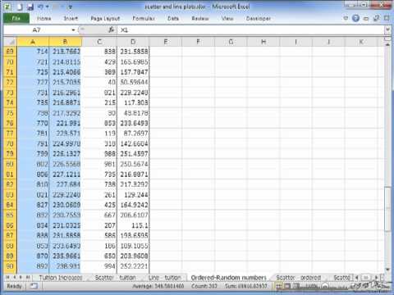Click cell containing 115.1
The image size is (394, 295).
click(133, 225)
